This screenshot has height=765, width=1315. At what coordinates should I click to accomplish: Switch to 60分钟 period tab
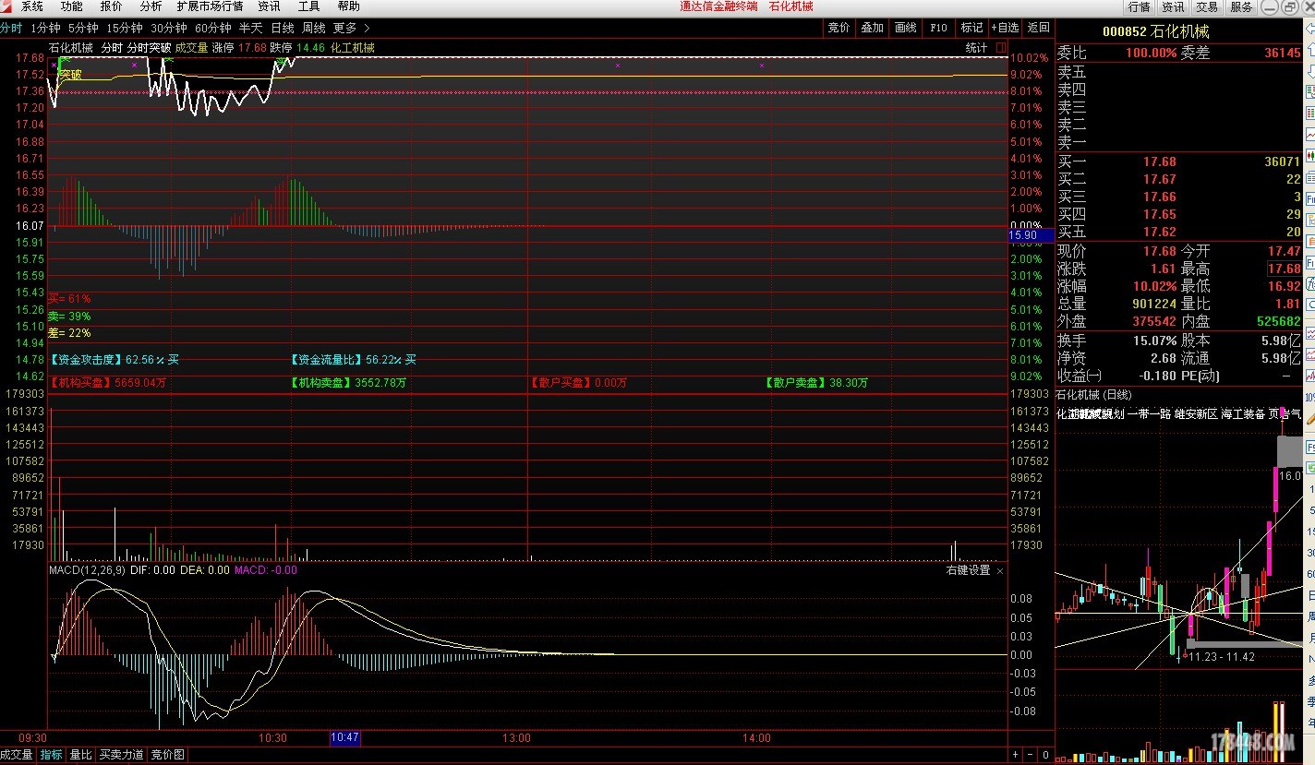click(x=212, y=28)
